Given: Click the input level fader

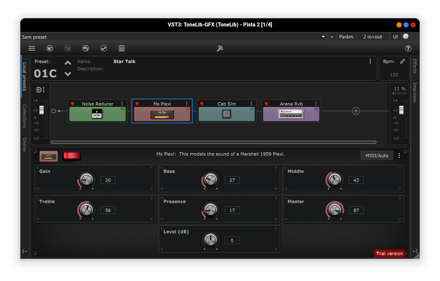Looking at the screenshot, I should pos(42,110).
